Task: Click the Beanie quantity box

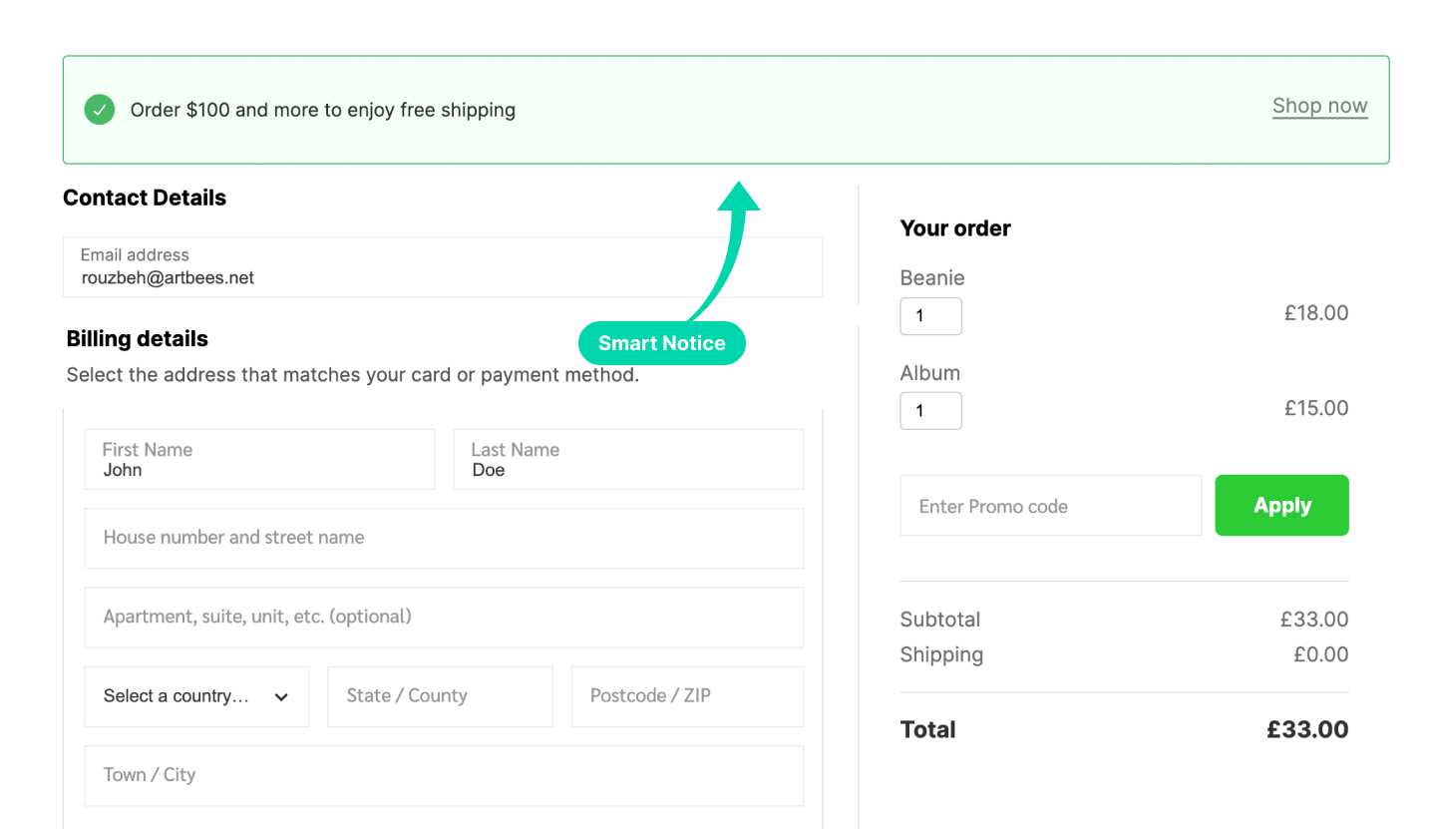Action: pos(931,316)
